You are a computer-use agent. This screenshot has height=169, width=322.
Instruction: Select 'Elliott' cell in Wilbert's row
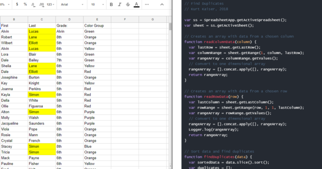point(42,43)
